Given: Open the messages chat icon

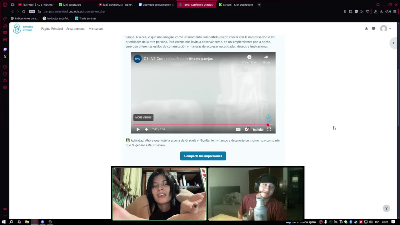Looking at the screenshot, I should coord(373,28).
